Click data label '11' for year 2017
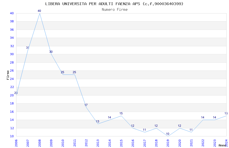Image resolution: width=229 pixels, height=148 pixels. (x=144, y=130)
